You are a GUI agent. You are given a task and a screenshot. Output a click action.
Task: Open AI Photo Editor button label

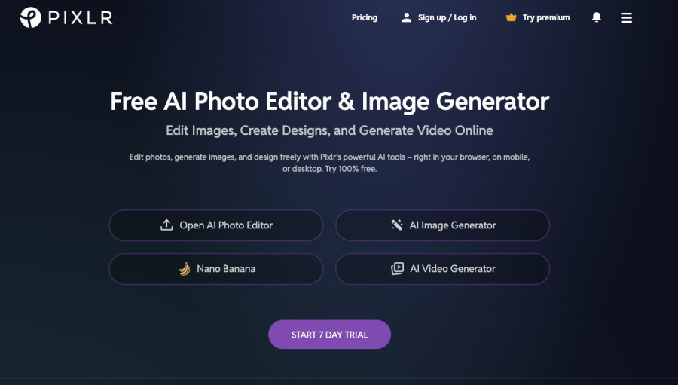coord(226,225)
